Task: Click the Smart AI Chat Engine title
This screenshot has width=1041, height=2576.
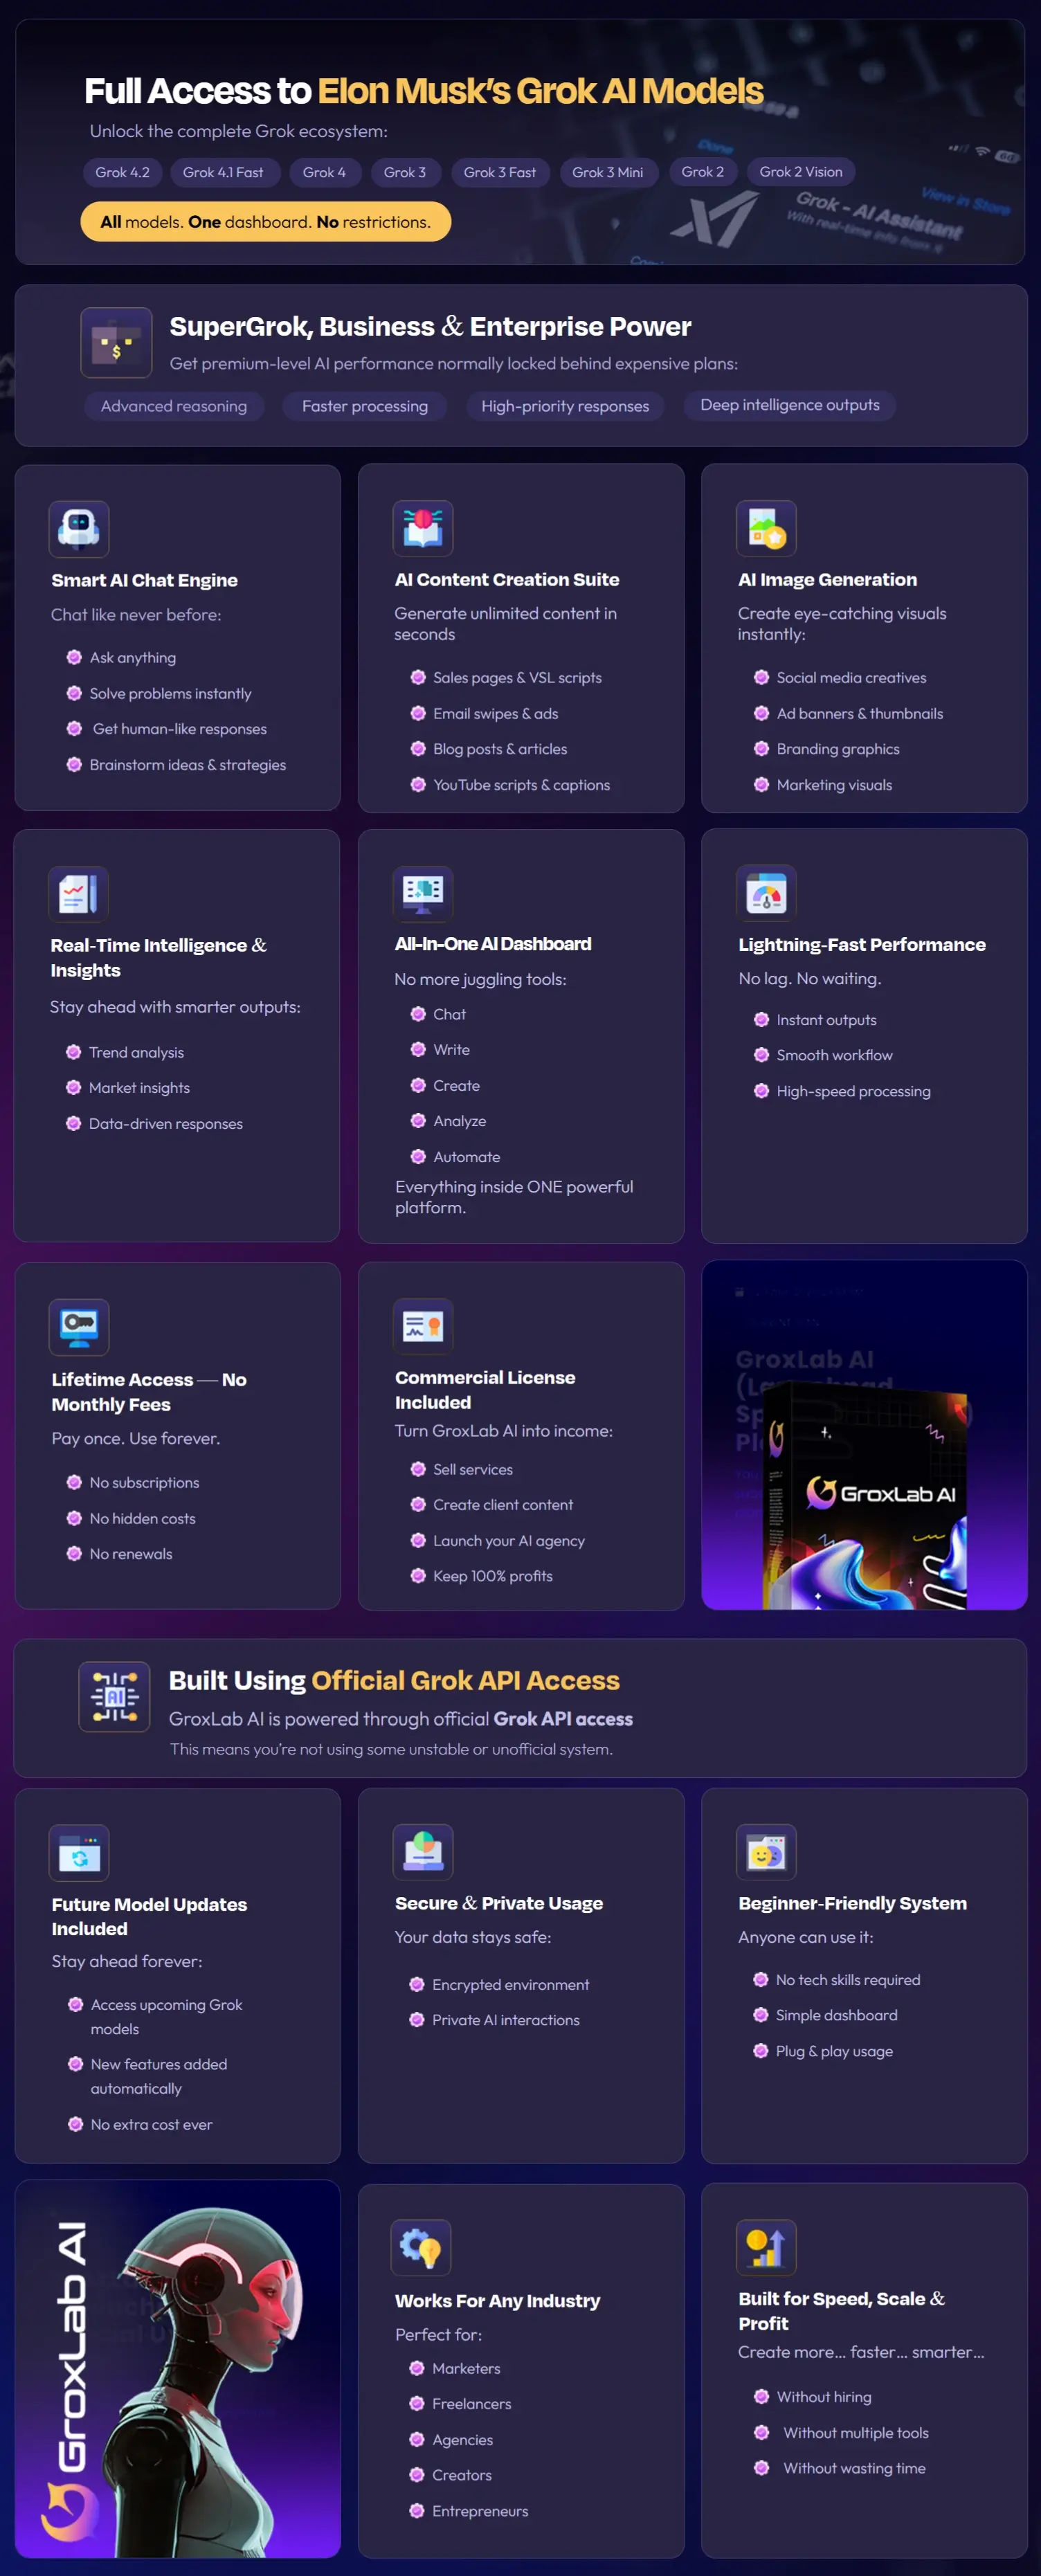Action: click(x=145, y=580)
